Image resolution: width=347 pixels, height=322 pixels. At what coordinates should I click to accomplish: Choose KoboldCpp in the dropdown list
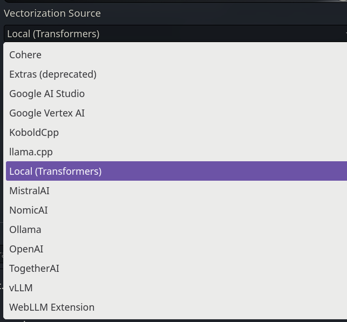point(34,133)
